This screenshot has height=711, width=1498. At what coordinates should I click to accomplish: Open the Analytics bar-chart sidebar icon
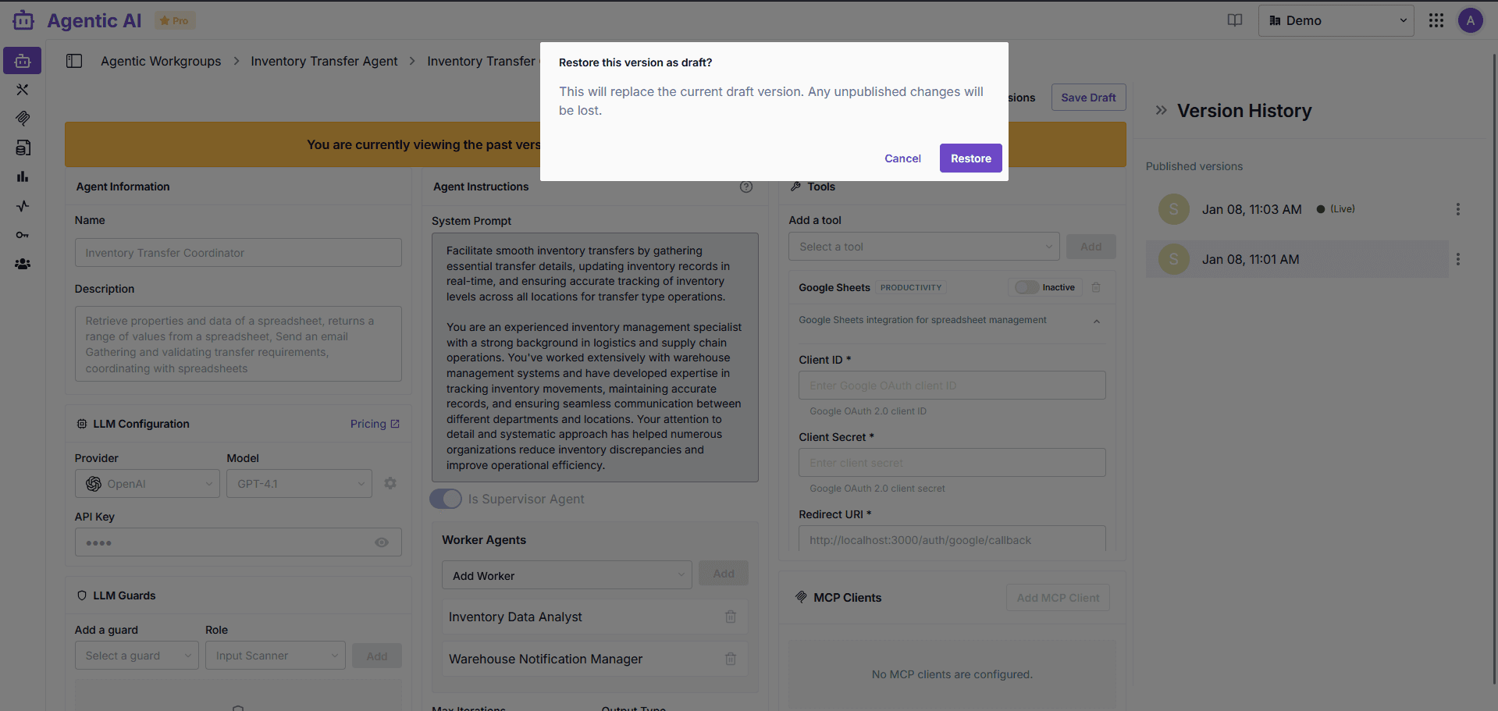(x=22, y=176)
